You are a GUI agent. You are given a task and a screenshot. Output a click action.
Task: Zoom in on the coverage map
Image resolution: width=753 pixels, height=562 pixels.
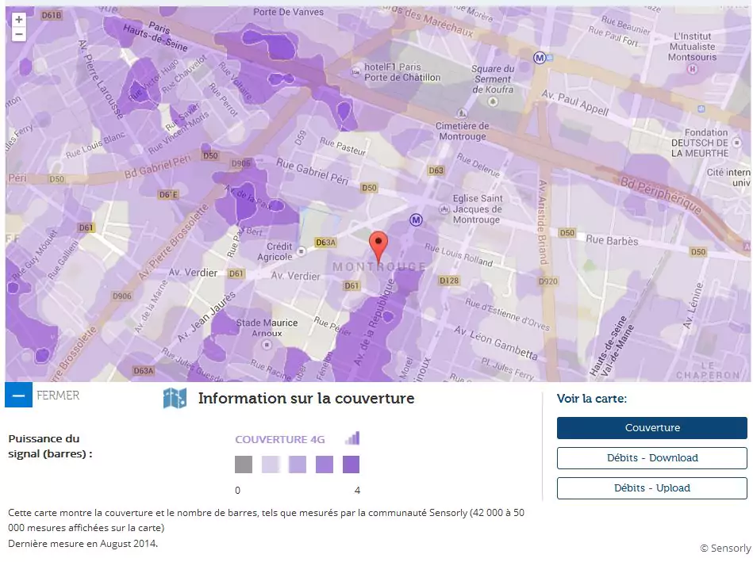[x=19, y=19]
